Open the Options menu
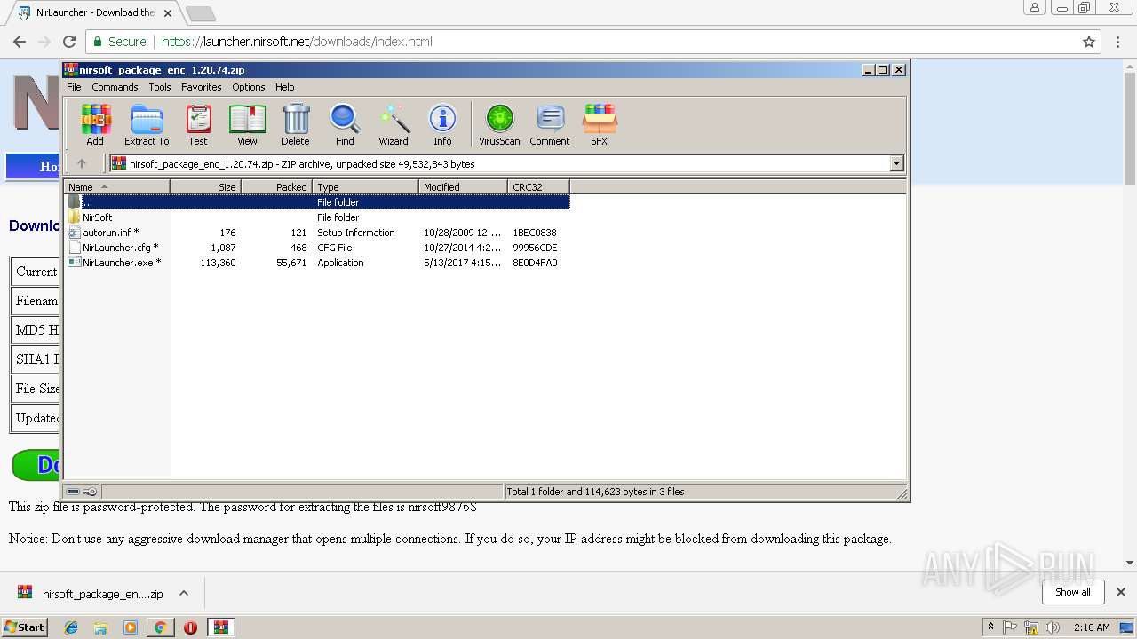The height and width of the screenshot is (639, 1137). [x=249, y=87]
